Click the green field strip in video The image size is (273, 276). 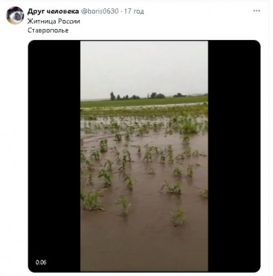pos(144,102)
